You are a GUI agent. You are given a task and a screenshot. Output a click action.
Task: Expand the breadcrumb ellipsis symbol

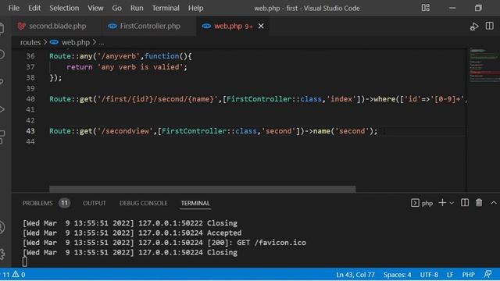coord(101,42)
